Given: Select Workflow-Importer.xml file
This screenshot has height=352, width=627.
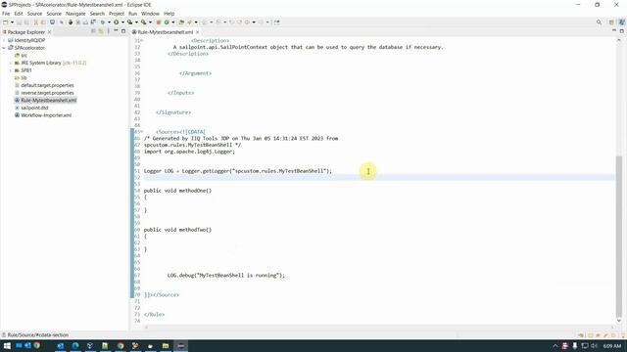Looking at the screenshot, I should click(x=46, y=115).
